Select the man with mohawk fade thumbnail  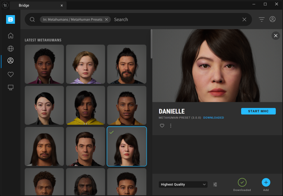pos(127,105)
